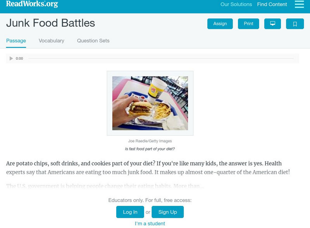Viewport: 310px width, 228px height.
Task: Click the audio time 0:00 label
Action: (x=19, y=59)
